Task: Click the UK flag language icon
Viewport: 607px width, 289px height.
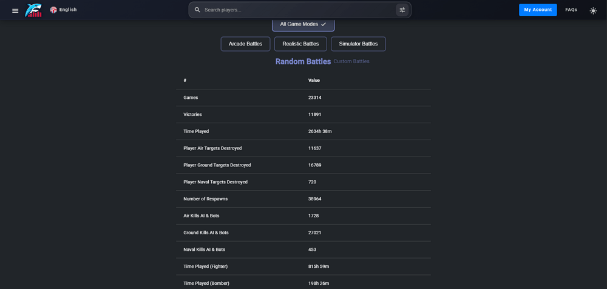Action: click(53, 10)
